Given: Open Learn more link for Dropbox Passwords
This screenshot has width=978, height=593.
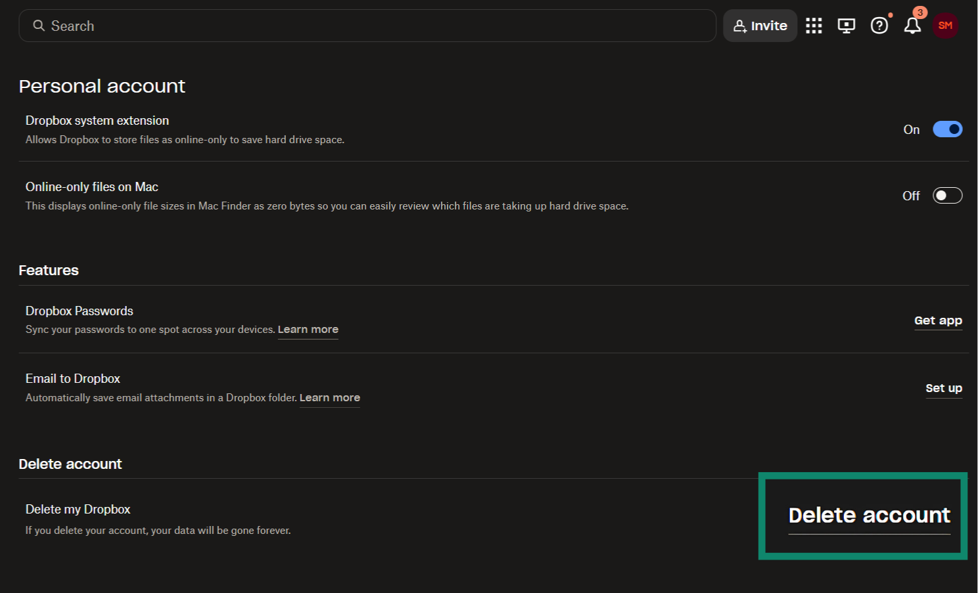Looking at the screenshot, I should click(x=308, y=330).
